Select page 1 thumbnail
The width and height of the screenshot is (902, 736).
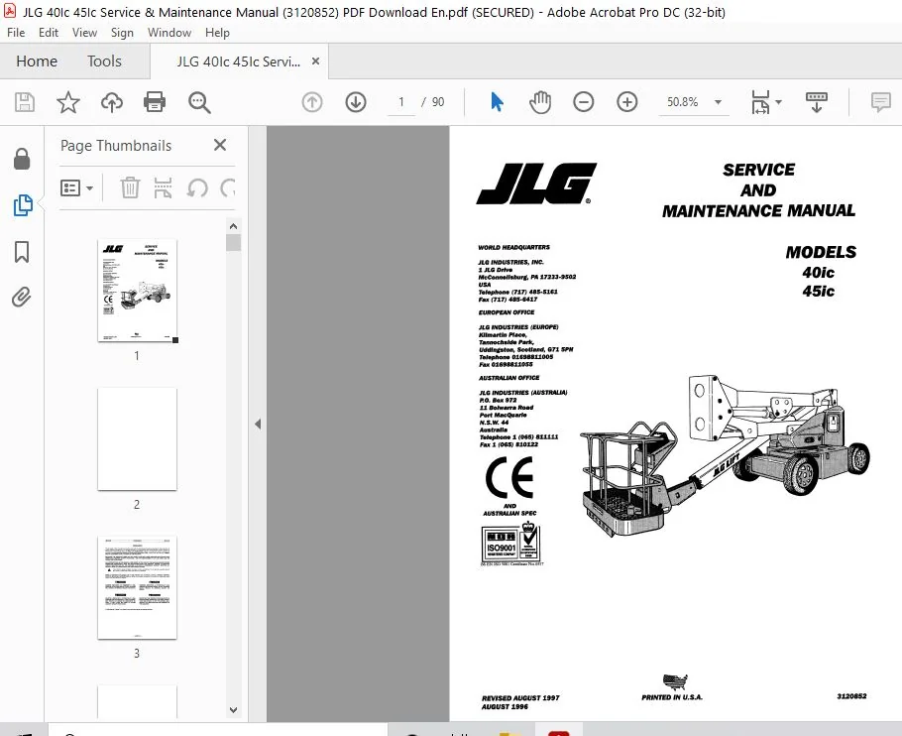click(137, 292)
